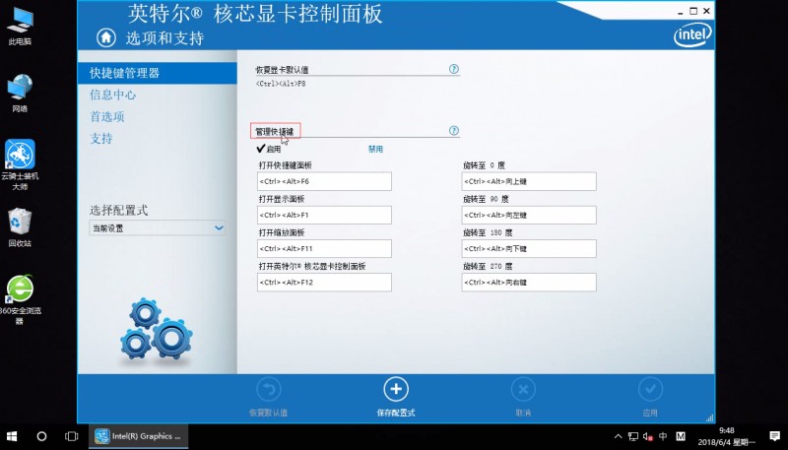Expand the 当前设置 profile dropdown

click(x=158, y=228)
